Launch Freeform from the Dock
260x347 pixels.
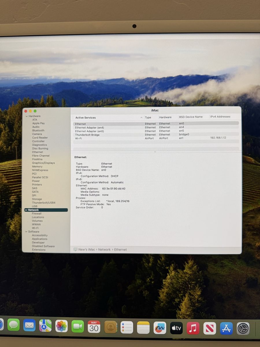pyautogui.click(x=160, y=328)
